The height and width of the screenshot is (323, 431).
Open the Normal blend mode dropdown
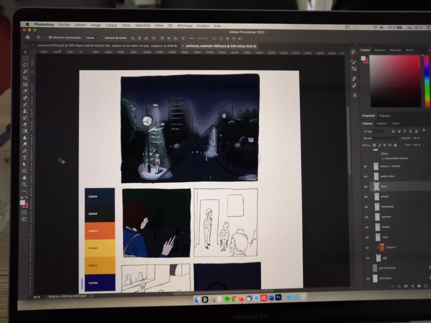[380, 138]
